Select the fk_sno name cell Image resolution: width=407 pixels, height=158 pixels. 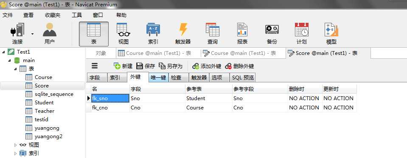(110, 98)
